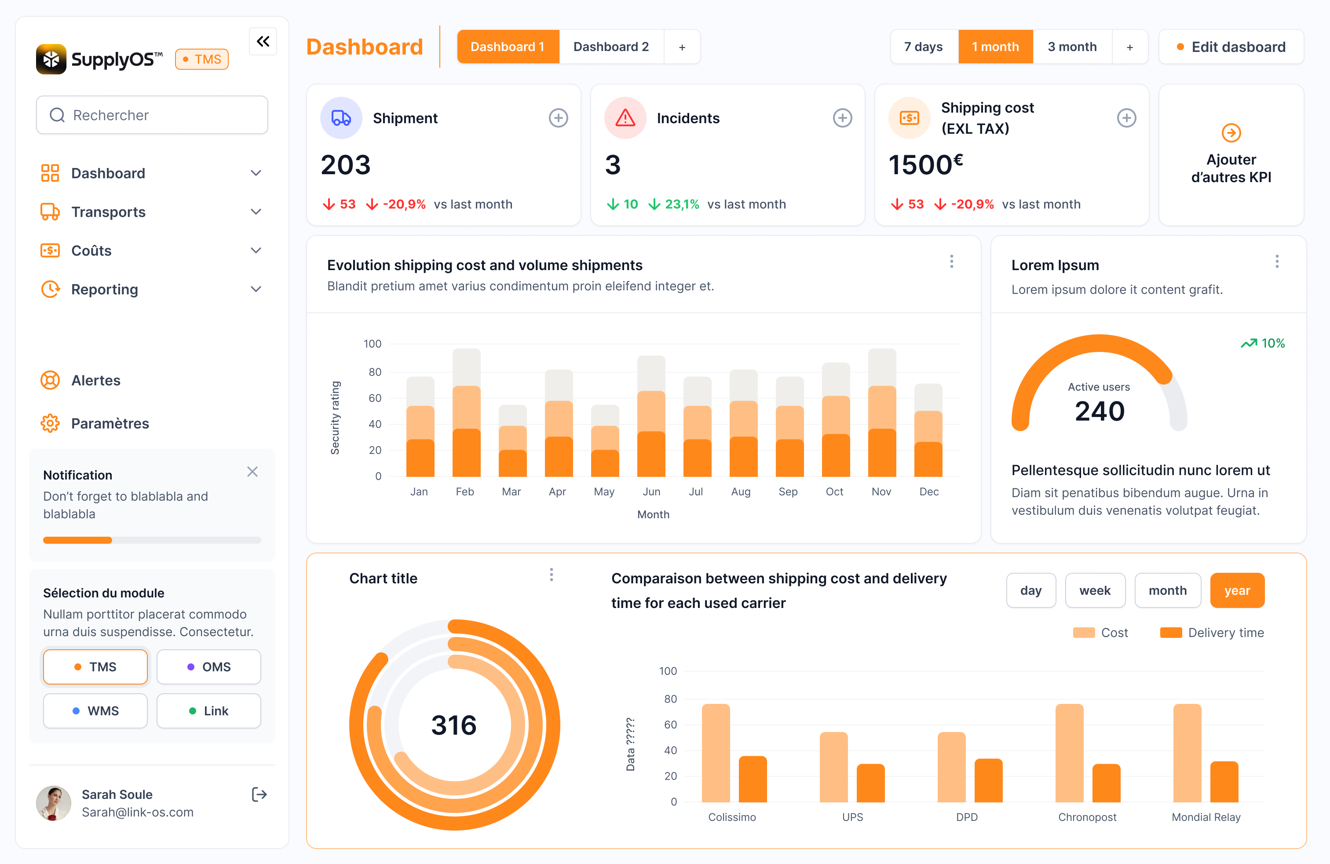The image size is (1330, 864).
Task: Expand the Coûts menu chevron
Action: click(256, 250)
